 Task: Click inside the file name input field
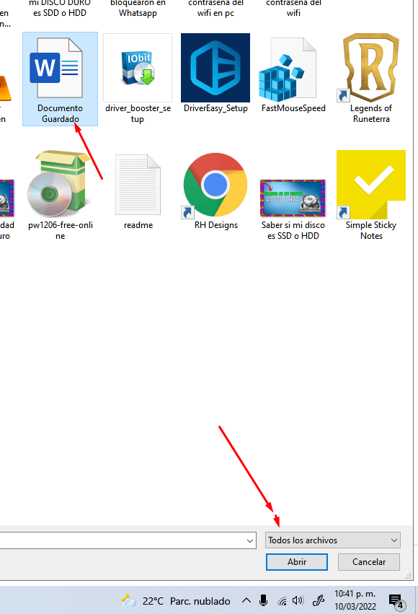[x=122, y=540]
